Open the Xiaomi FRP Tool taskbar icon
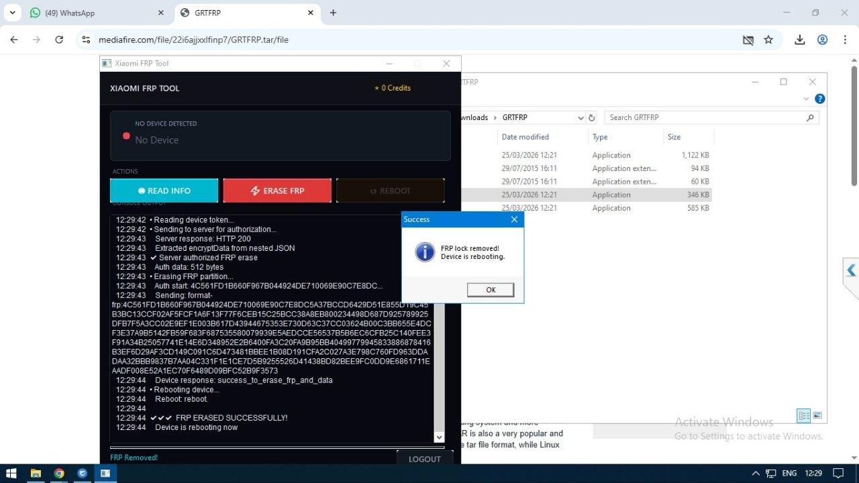859x483 pixels. pyautogui.click(x=105, y=473)
